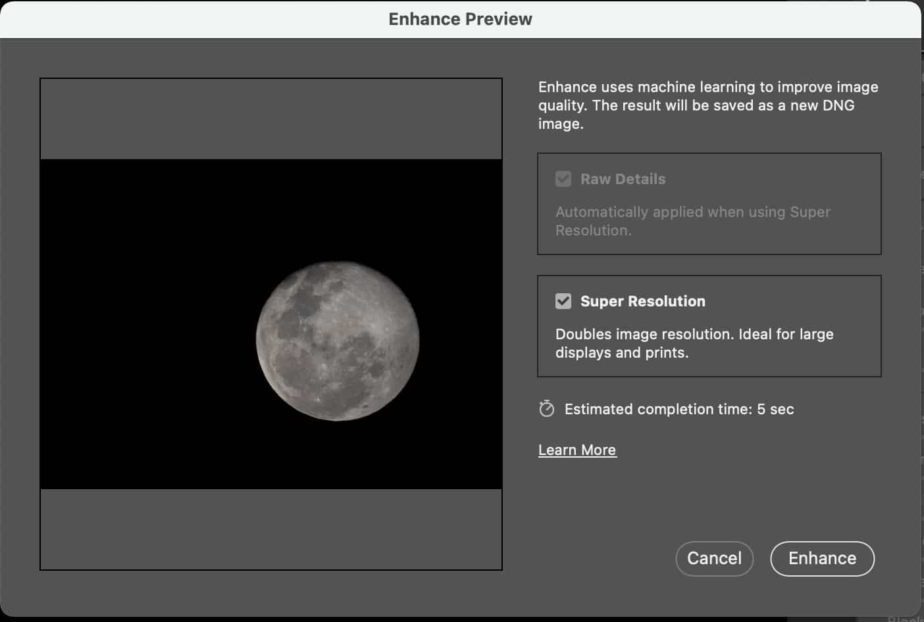
Task: Click the stopwatch icon beside completion time
Action: (x=546, y=409)
